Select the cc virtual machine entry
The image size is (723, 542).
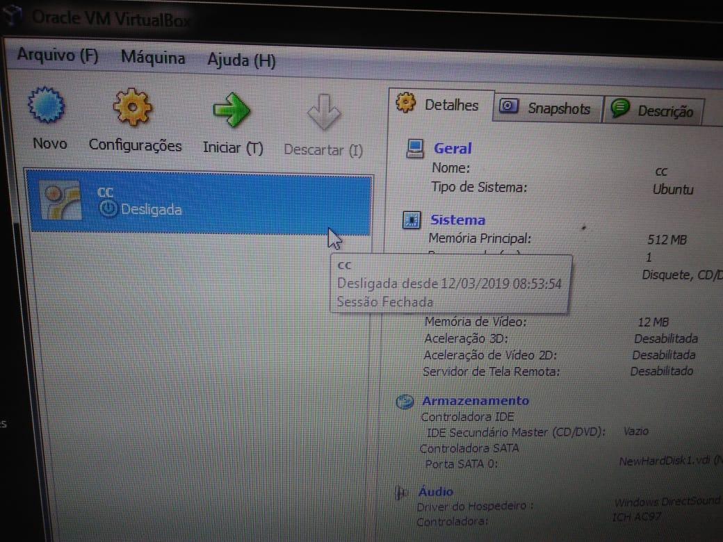[200, 202]
